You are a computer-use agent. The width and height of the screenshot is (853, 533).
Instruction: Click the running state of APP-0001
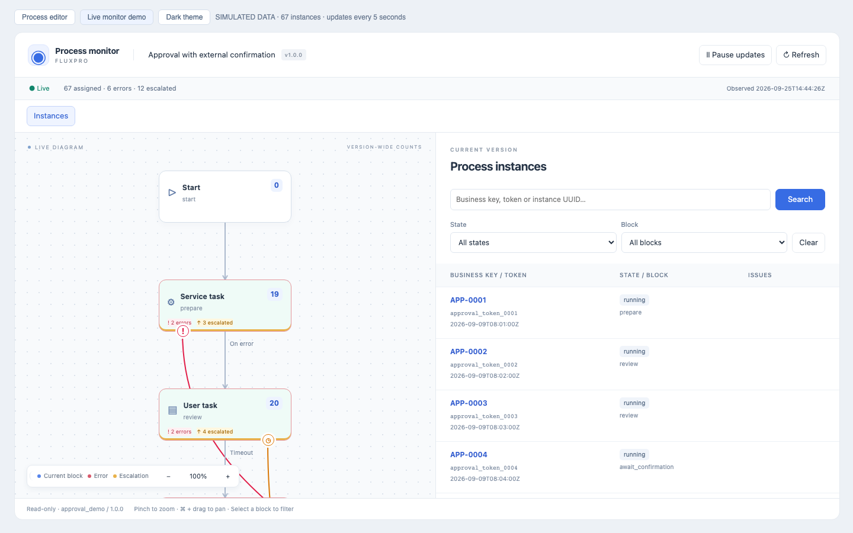coord(634,300)
